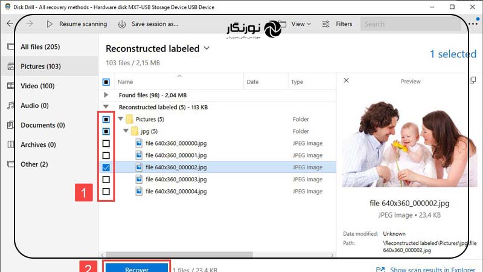483x272 pixels.
Task: Click the Other category icon
Action: coord(10,164)
